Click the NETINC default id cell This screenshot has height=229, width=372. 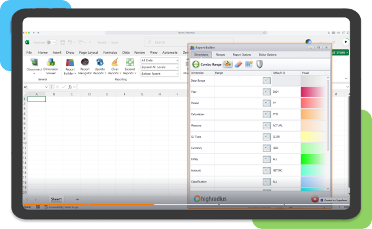tap(286, 170)
